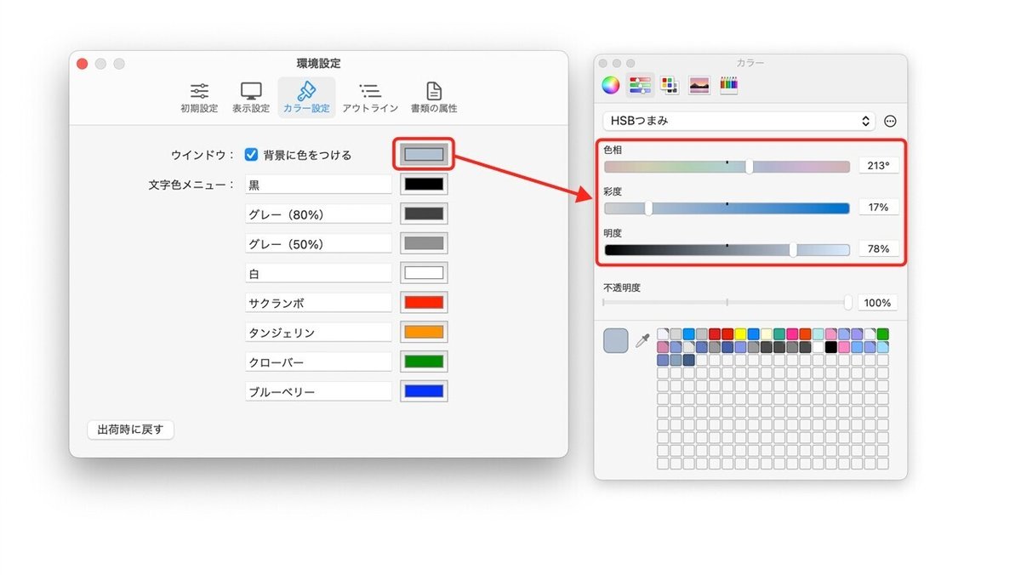Toggle the 背景に色をつける checkbox
This screenshot has height=575, width=1021.
coord(251,155)
